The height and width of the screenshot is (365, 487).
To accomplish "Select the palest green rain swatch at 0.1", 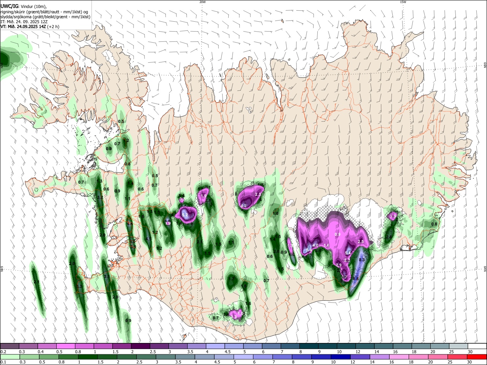I will pyautogui.click(x=10, y=357).
